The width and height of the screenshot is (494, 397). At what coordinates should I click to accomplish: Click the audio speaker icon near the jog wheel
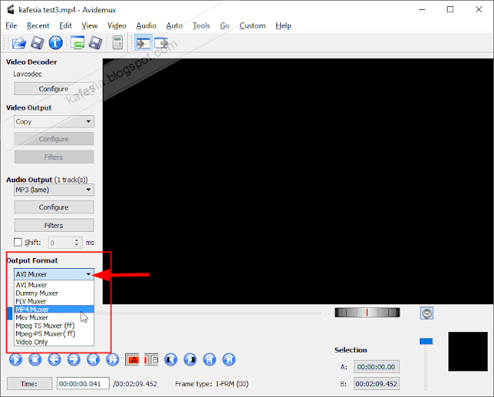(427, 313)
